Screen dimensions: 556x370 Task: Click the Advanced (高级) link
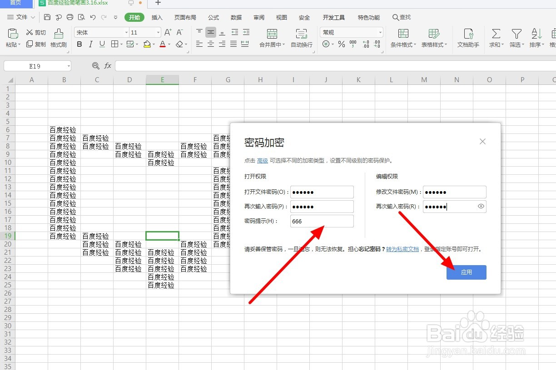pos(263,160)
